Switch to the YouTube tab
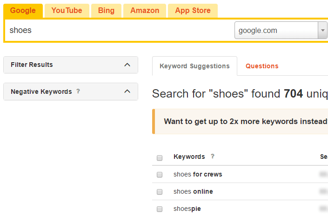Viewport: 328px width, 216px height. pyautogui.click(x=67, y=11)
